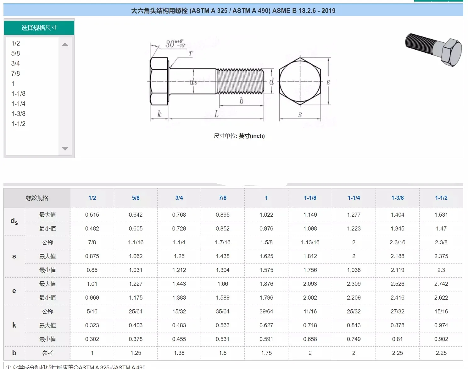Pick 1-1/8 in the size list
Viewport: 468px width, 369px height.
[18, 94]
